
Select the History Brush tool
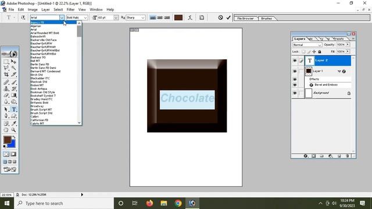pyautogui.click(x=13, y=89)
